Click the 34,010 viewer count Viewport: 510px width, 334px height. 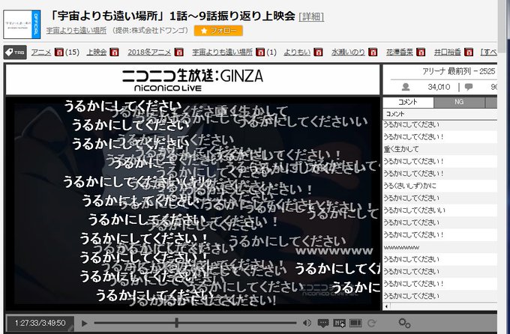439,87
